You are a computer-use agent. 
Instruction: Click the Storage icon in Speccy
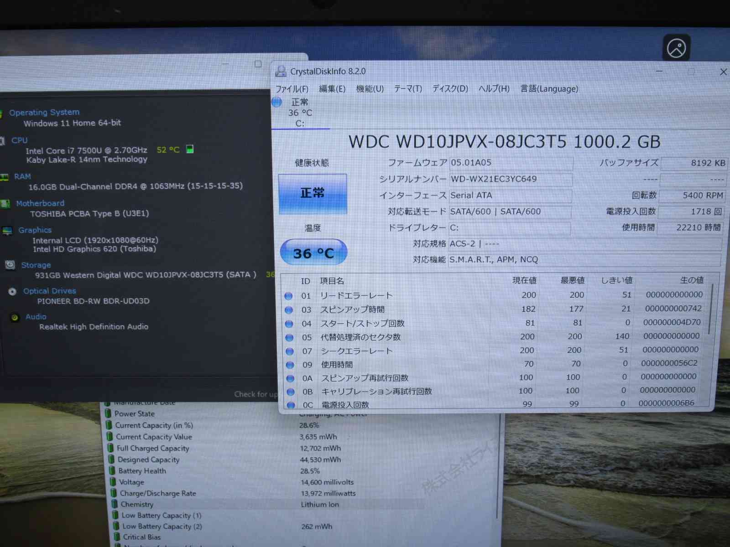[x=10, y=265]
